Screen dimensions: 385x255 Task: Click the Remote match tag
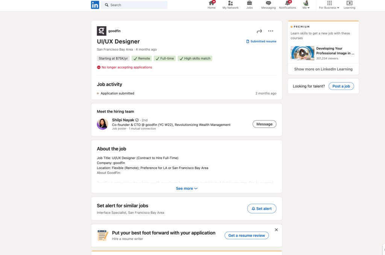point(142,58)
